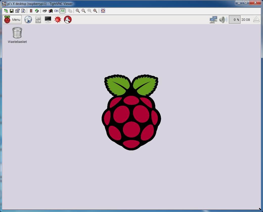The height and width of the screenshot is (212, 263).
Task: Launch the terminal from the panel
Action: pyautogui.click(x=48, y=20)
